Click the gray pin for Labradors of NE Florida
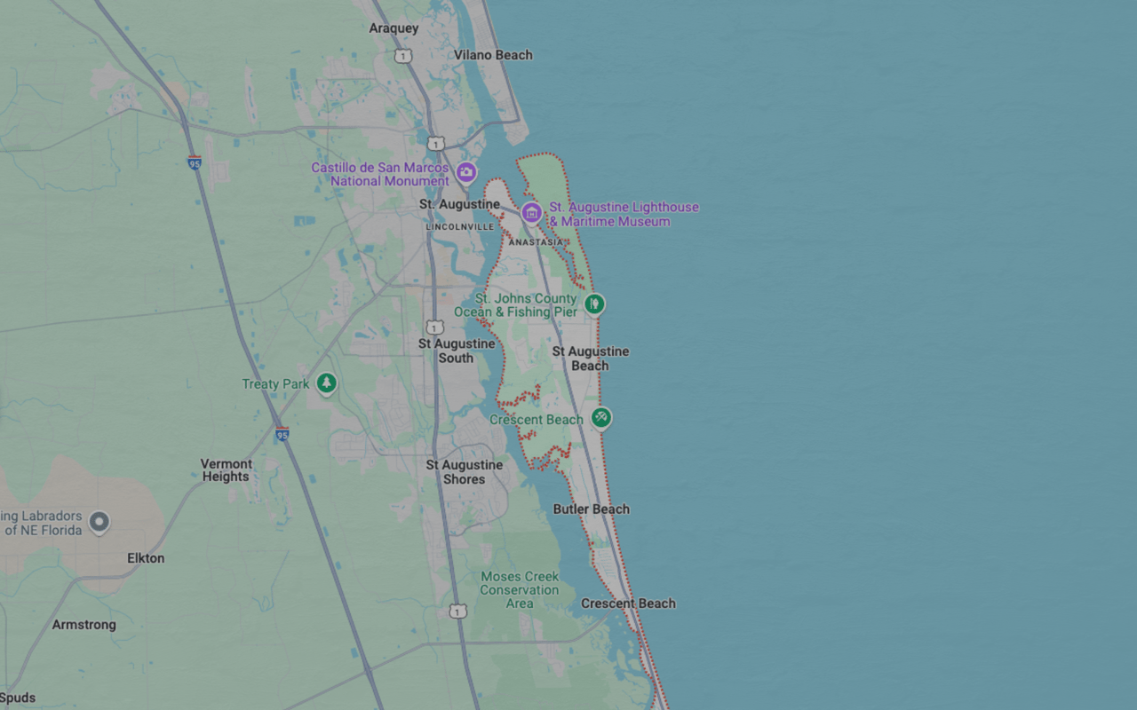 (99, 522)
